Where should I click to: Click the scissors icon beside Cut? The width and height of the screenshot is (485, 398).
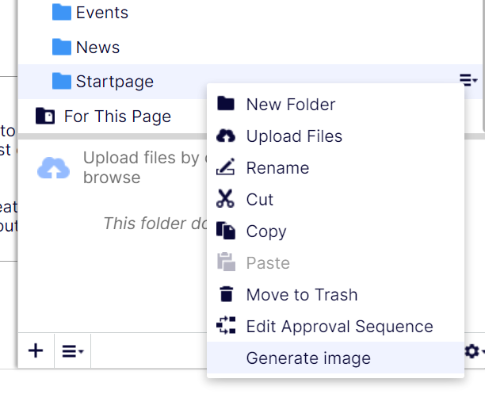225,198
